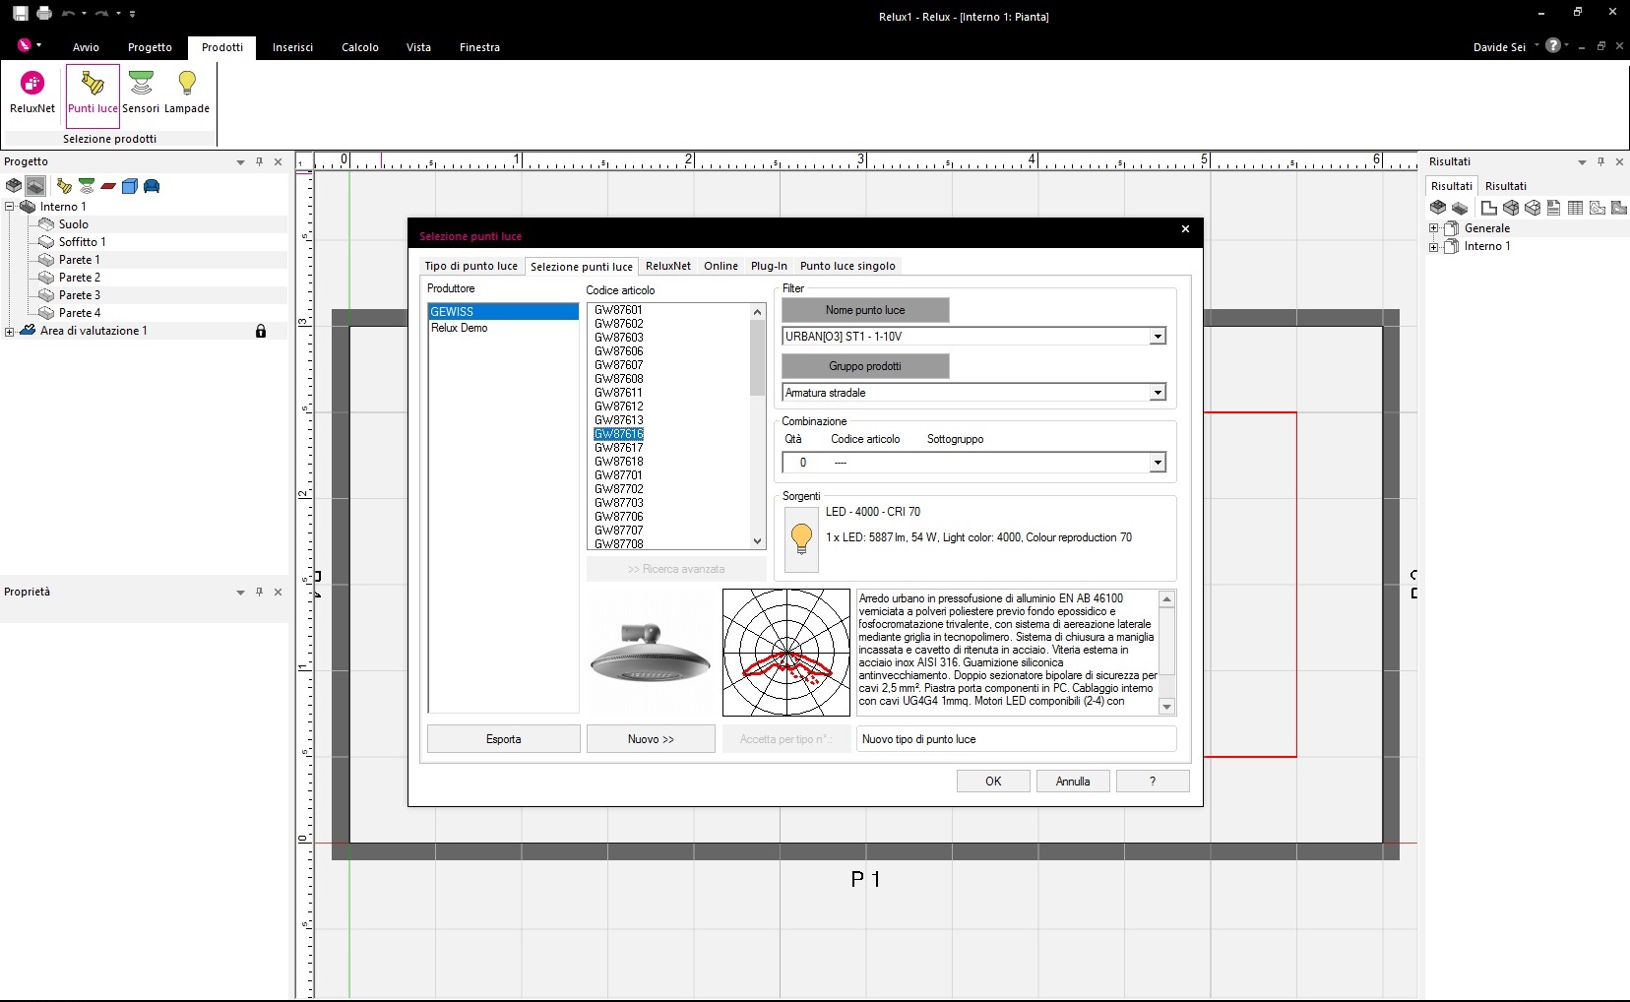Viewport: 1630px width, 1002px height.
Task: Select the Punti luce ribbon tool
Action: coord(93,95)
